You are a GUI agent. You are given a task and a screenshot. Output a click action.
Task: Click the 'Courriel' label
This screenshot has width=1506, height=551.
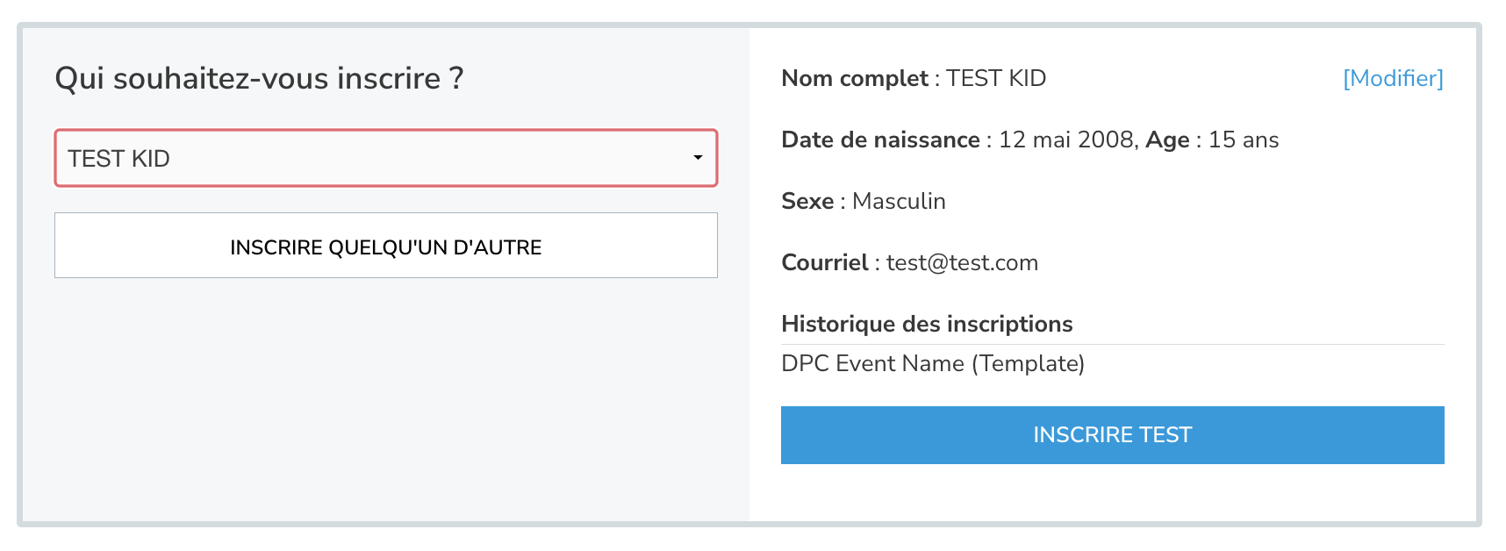point(824,262)
